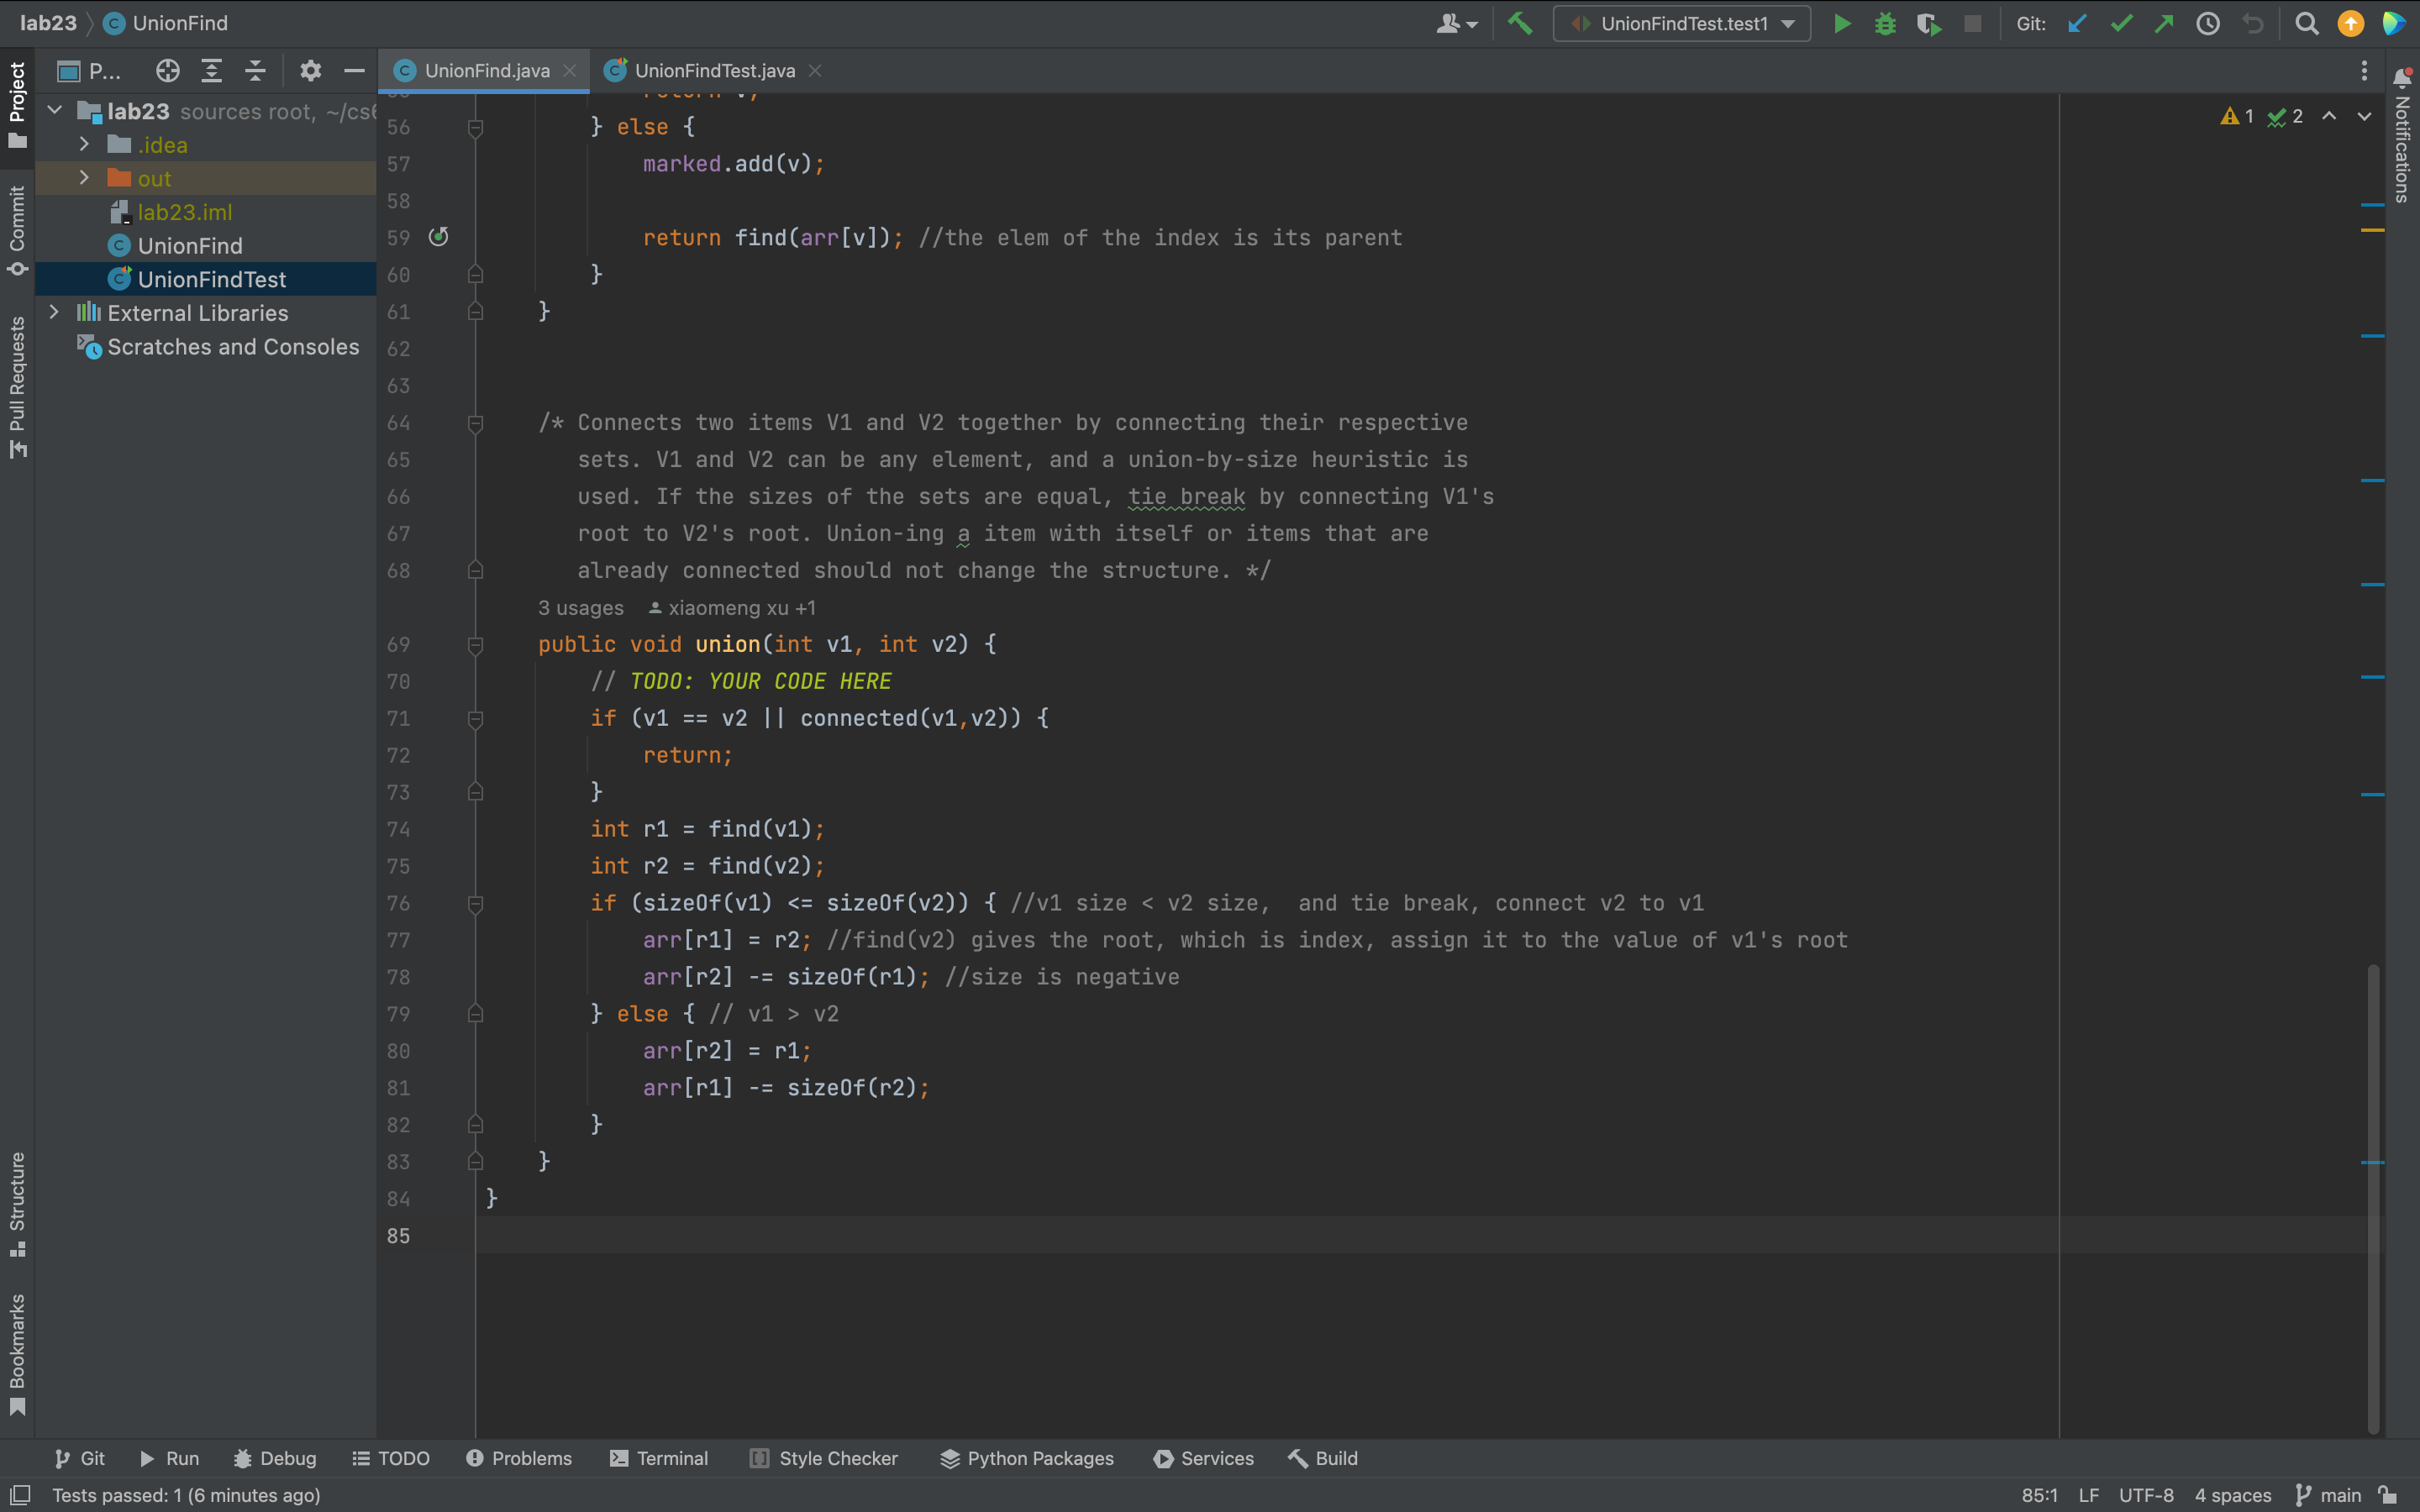Switch to the UnionFindTest.java editor tab
The image size is (2420, 1512).
713,71
